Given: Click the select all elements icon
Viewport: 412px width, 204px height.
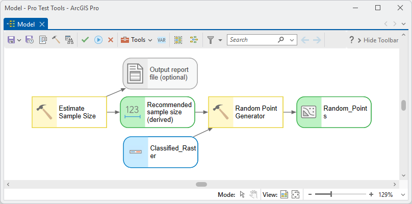Looking at the screenshot, I should coord(178,40).
